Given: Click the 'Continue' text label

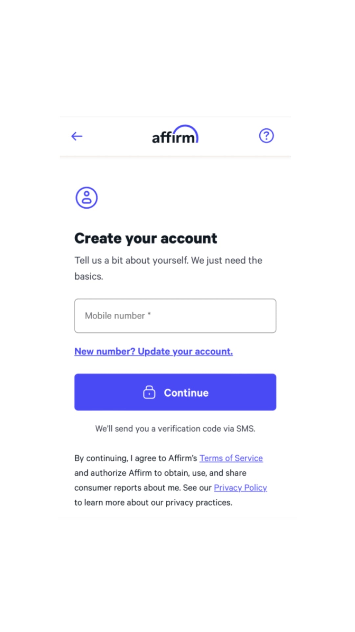Looking at the screenshot, I should pyautogui.click(x=186, y=393).
